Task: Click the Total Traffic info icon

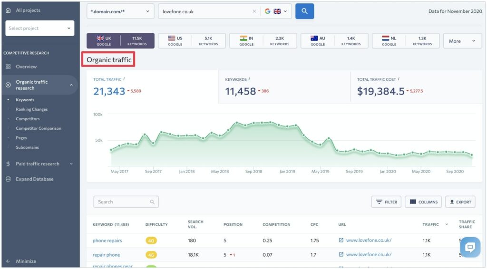Action: tap(124, 79)
